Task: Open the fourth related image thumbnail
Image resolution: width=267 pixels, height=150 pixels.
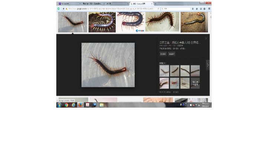Action: pyautogui.click(x=195, y=71)
